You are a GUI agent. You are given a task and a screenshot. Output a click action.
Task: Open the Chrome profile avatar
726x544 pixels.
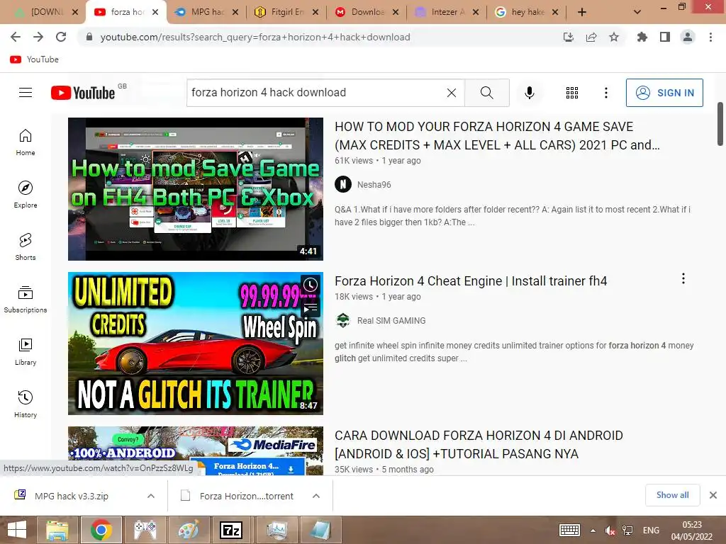pos(688,37)
